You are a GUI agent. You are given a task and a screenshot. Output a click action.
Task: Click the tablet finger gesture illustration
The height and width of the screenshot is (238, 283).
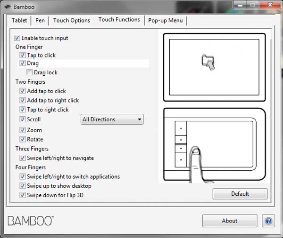tap(215, 144)
